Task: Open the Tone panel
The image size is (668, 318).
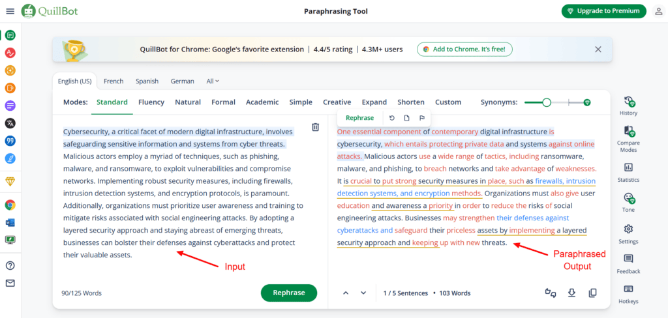Action: click(x=628, y=202)
